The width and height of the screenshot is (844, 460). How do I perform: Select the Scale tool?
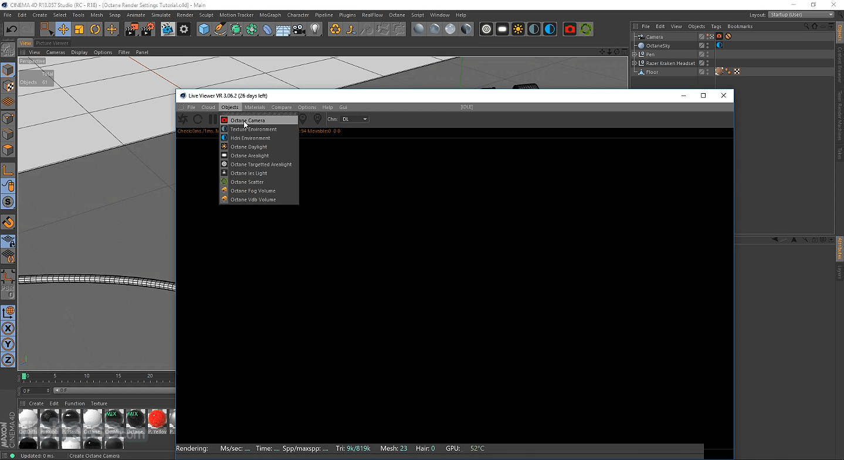(79, 29)
